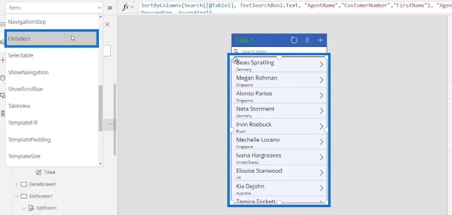Open Irvin Roebuck details with its arrow
The width and height of the screenshot is (452, 215).
(x=321, y=126)
